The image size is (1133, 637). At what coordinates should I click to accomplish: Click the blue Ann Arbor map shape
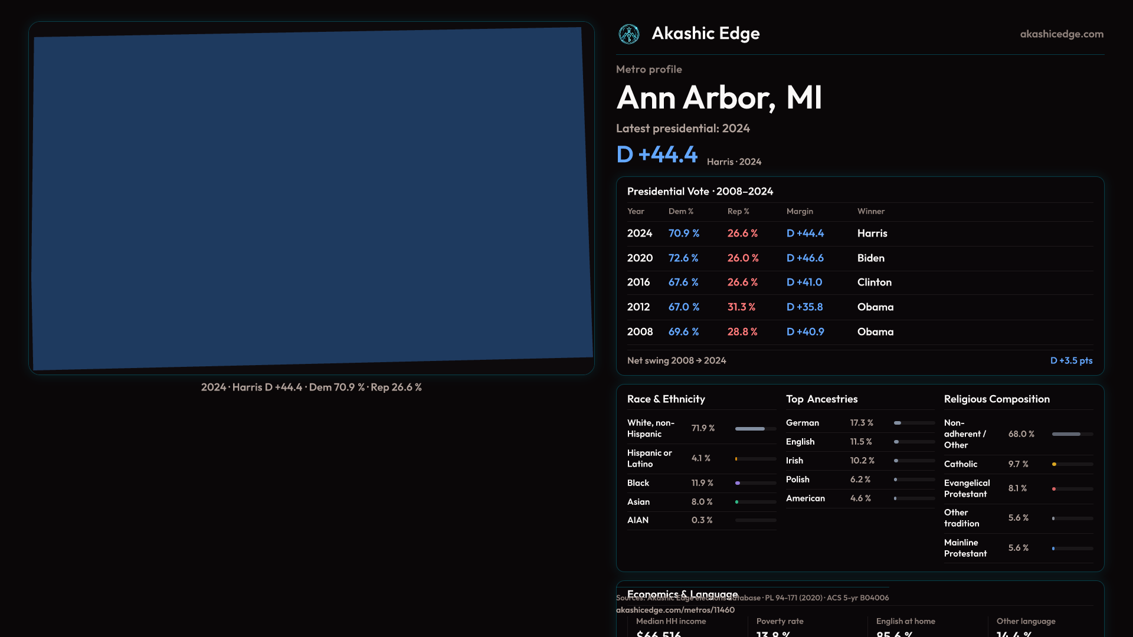[x=312, y=199]
